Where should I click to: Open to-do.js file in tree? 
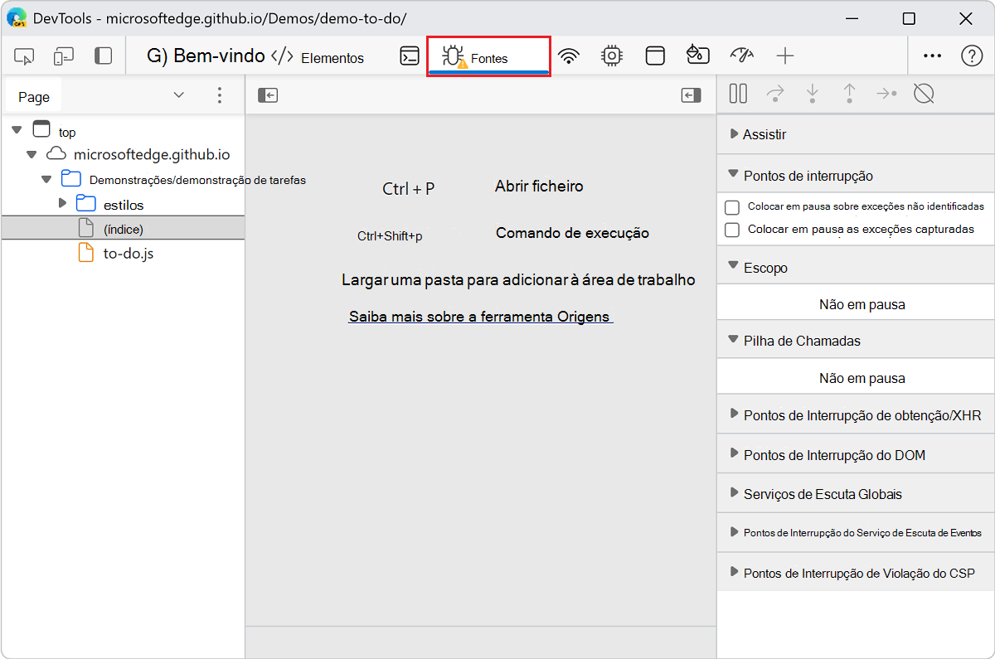128,254
